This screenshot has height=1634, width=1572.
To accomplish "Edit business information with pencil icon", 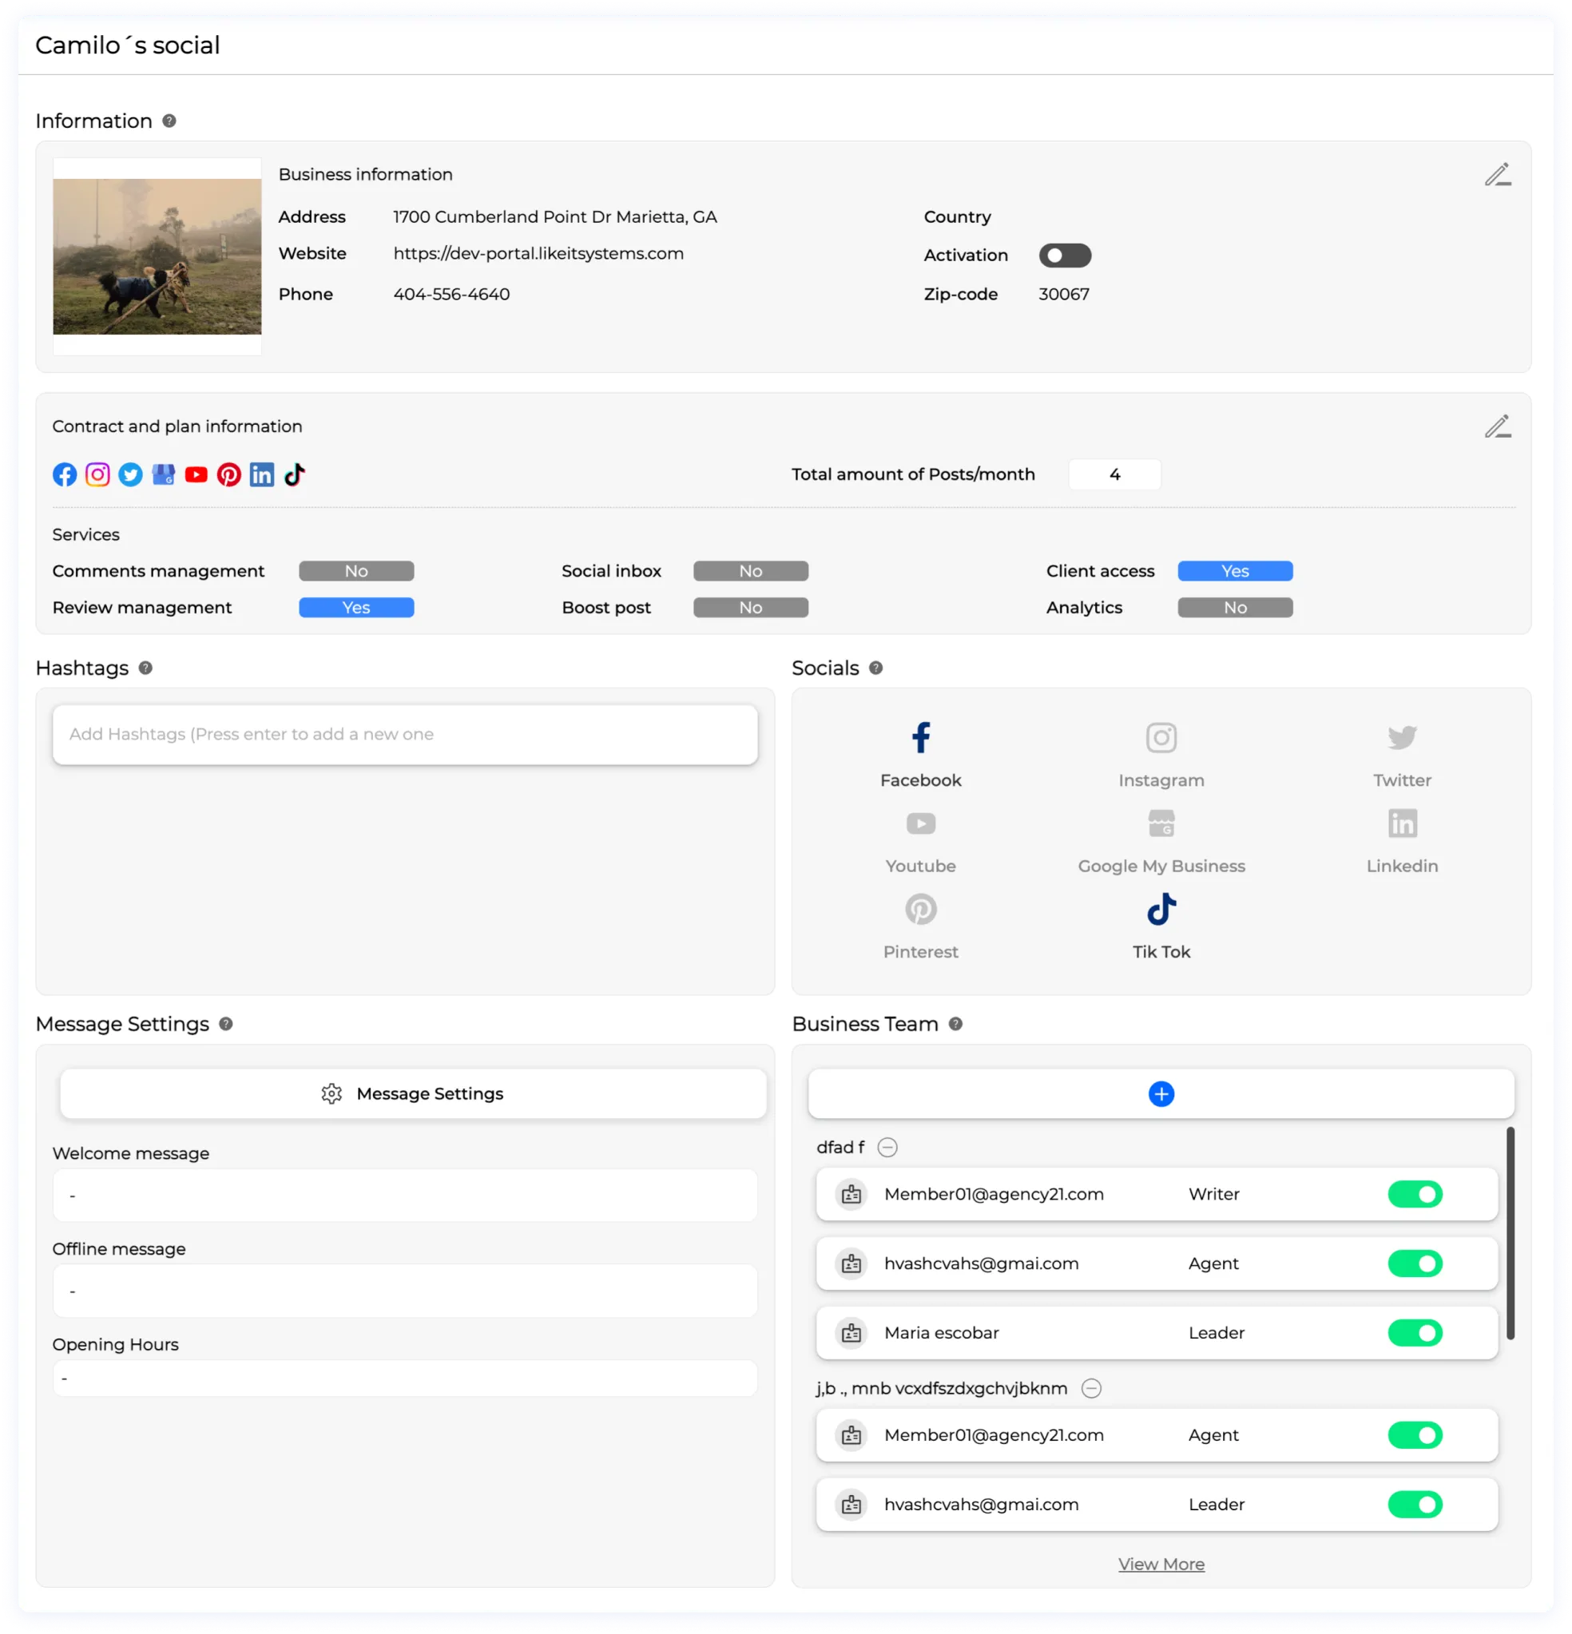I will (1497, 175).
